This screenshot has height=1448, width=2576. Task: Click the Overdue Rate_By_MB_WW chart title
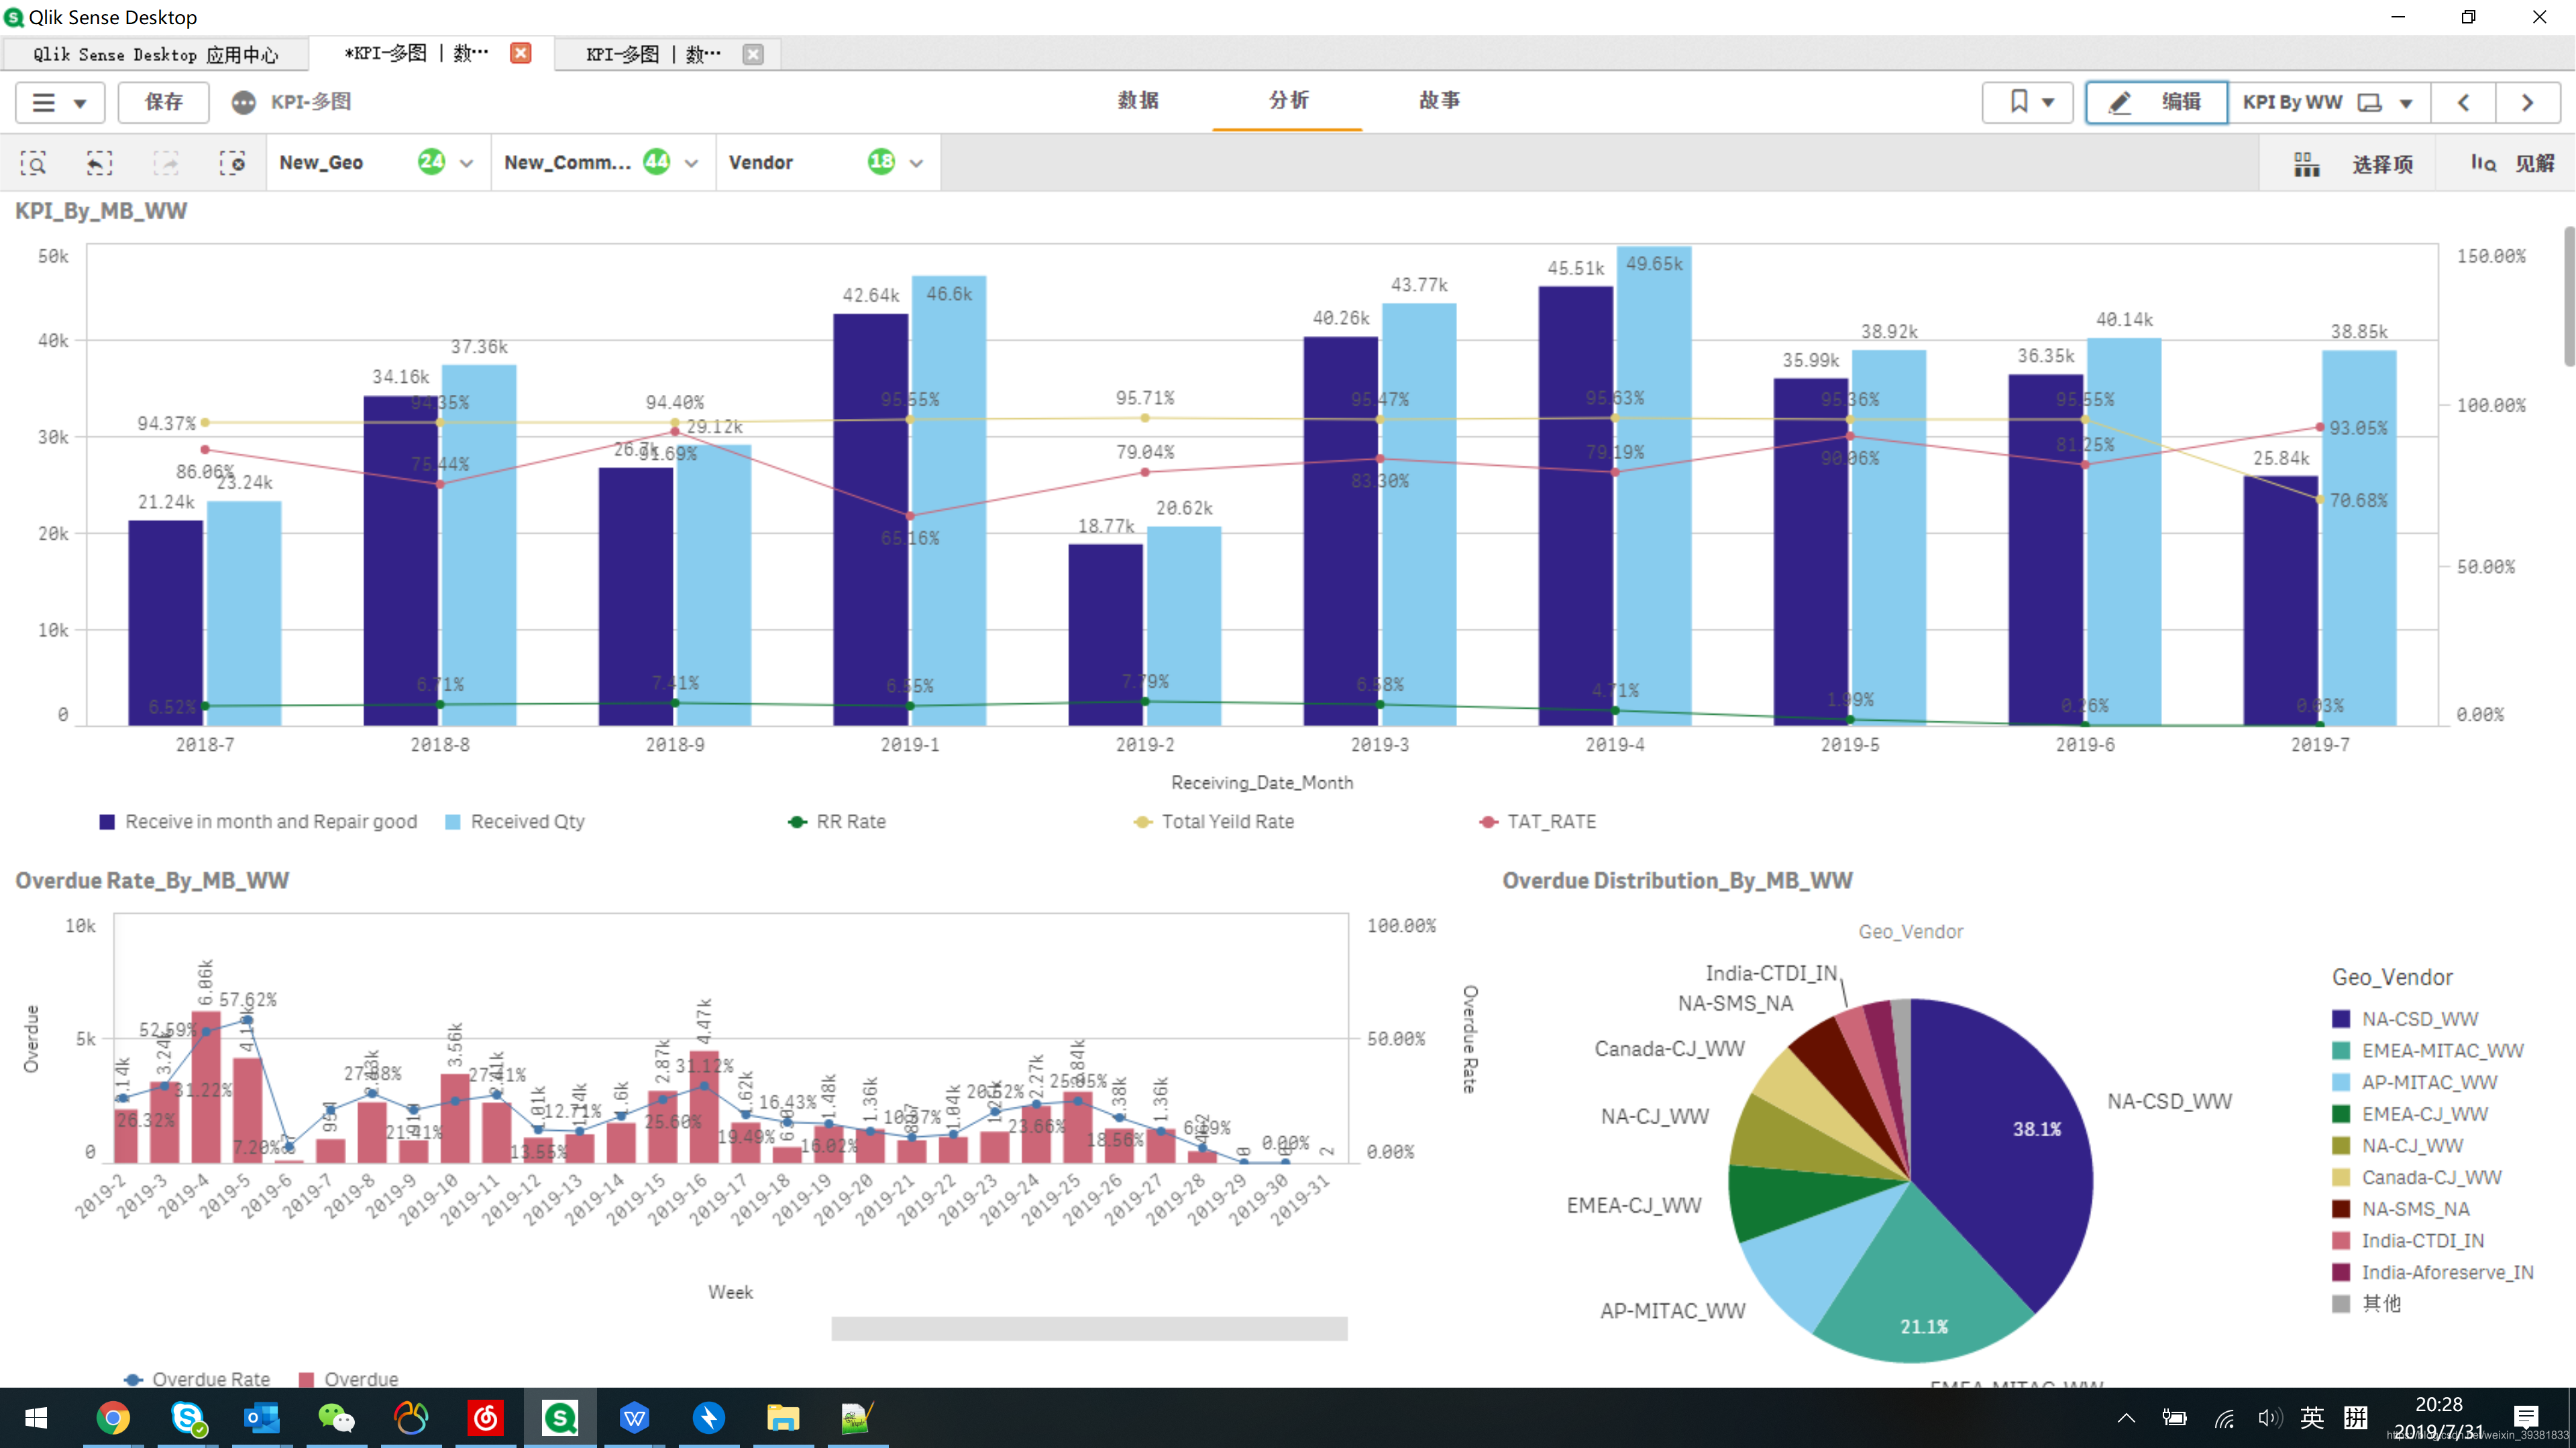click(x=152, y=880)
